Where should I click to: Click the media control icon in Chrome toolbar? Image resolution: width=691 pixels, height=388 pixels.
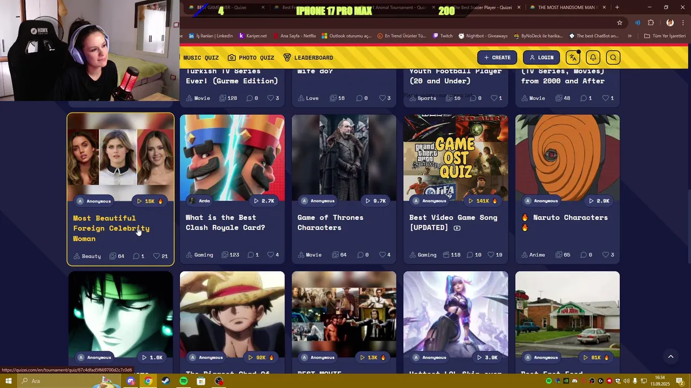(x=638, y=23)
